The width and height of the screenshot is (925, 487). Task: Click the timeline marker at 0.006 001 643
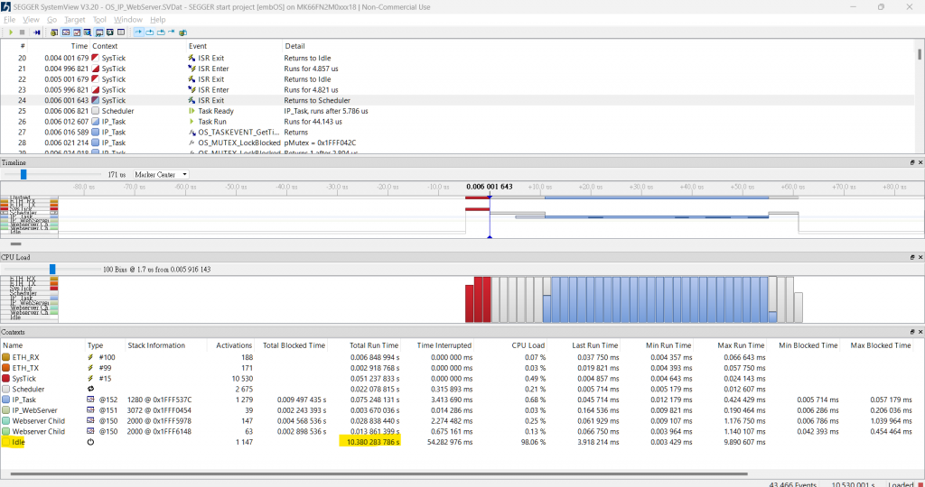pos(489,187)
